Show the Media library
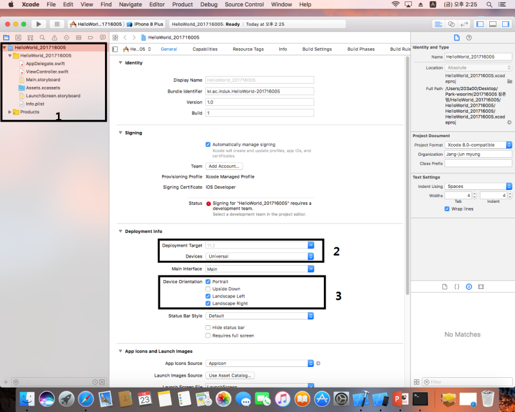 (x=481, y=286)
